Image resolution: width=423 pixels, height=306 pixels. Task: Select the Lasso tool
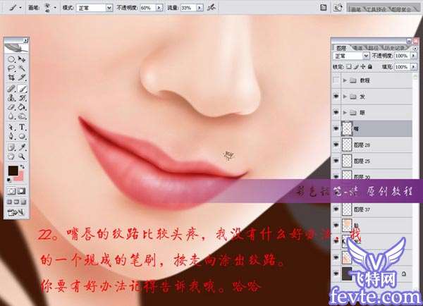click(x=11, y=68)
